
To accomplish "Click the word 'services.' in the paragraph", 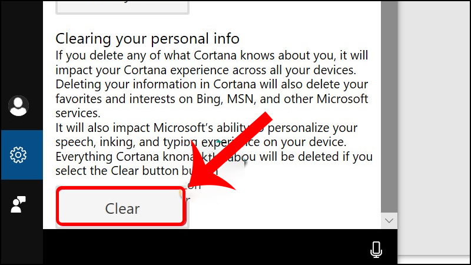I will [78, 113].
